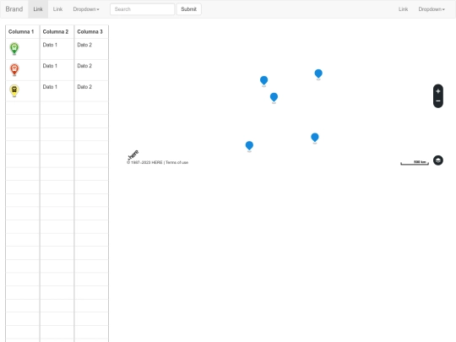Viewport: 456px width, 342px height.
Task: Focus the Search input field
Action: coord(142,9)
